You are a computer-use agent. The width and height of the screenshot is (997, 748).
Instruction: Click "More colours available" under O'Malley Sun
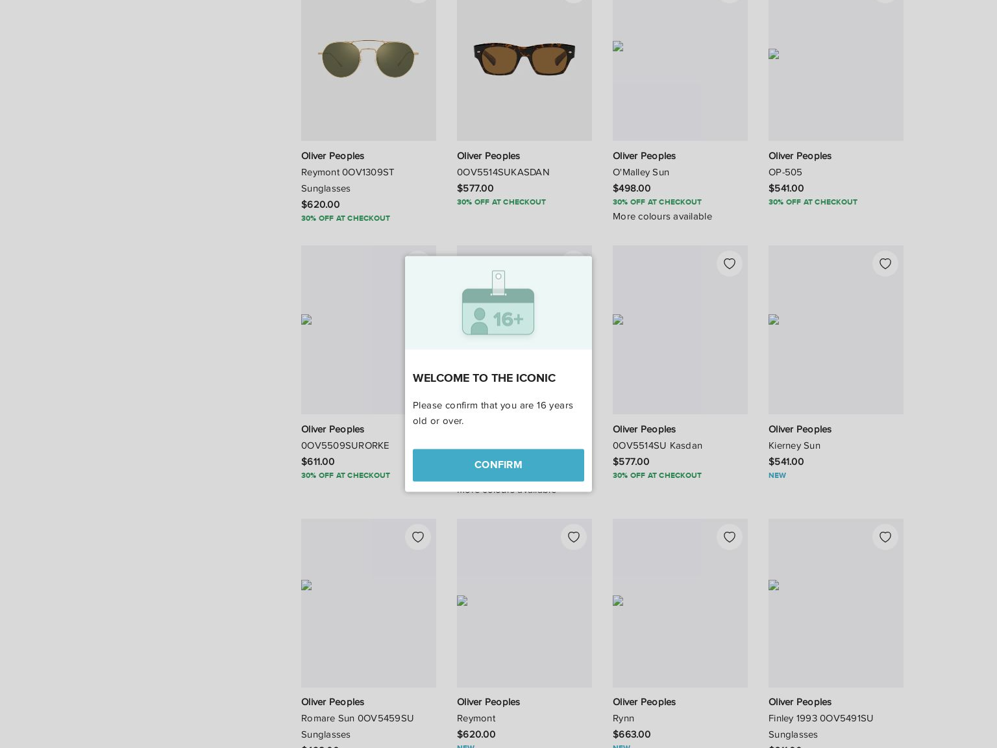[x=662, y=216]
